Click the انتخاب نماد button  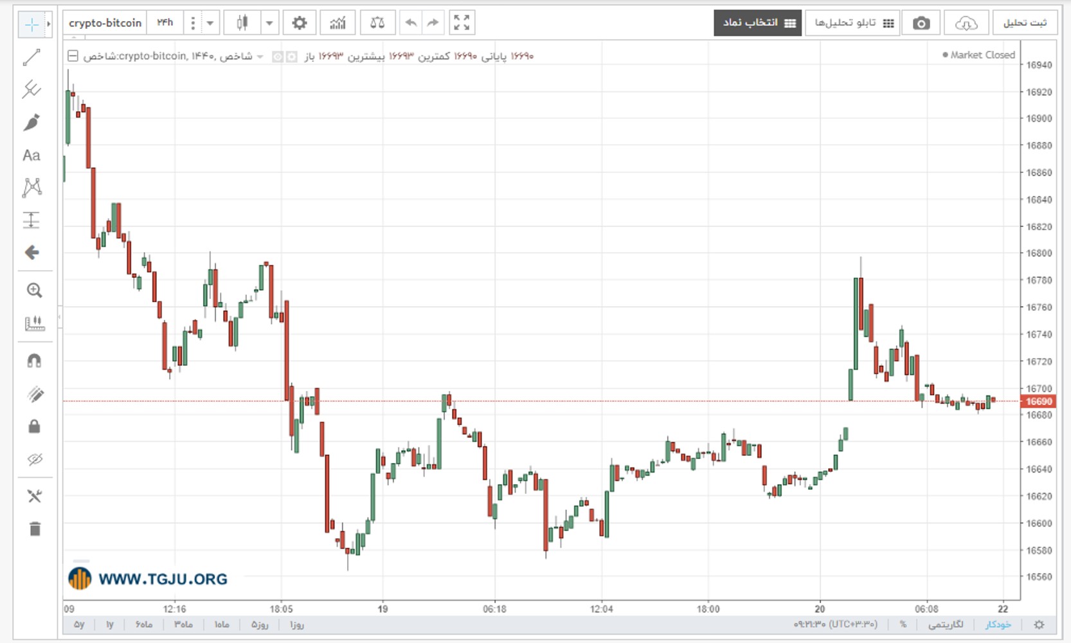758,23
